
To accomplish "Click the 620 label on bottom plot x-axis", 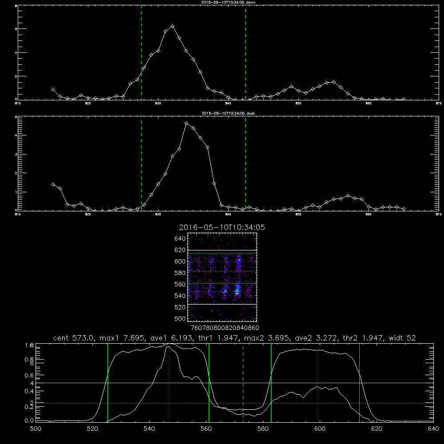I will click(377, 429).
